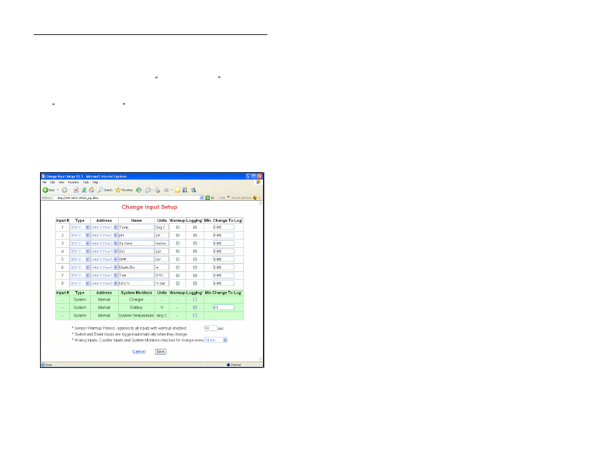Click the Stop page loading icon
Viewport: 606px width, 469px height.
coord(76,190)
